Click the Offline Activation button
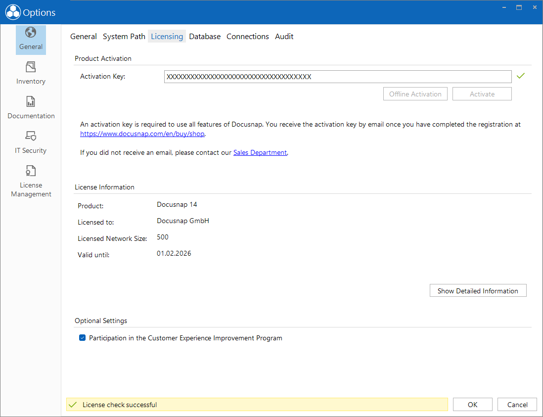 point(415,94)
